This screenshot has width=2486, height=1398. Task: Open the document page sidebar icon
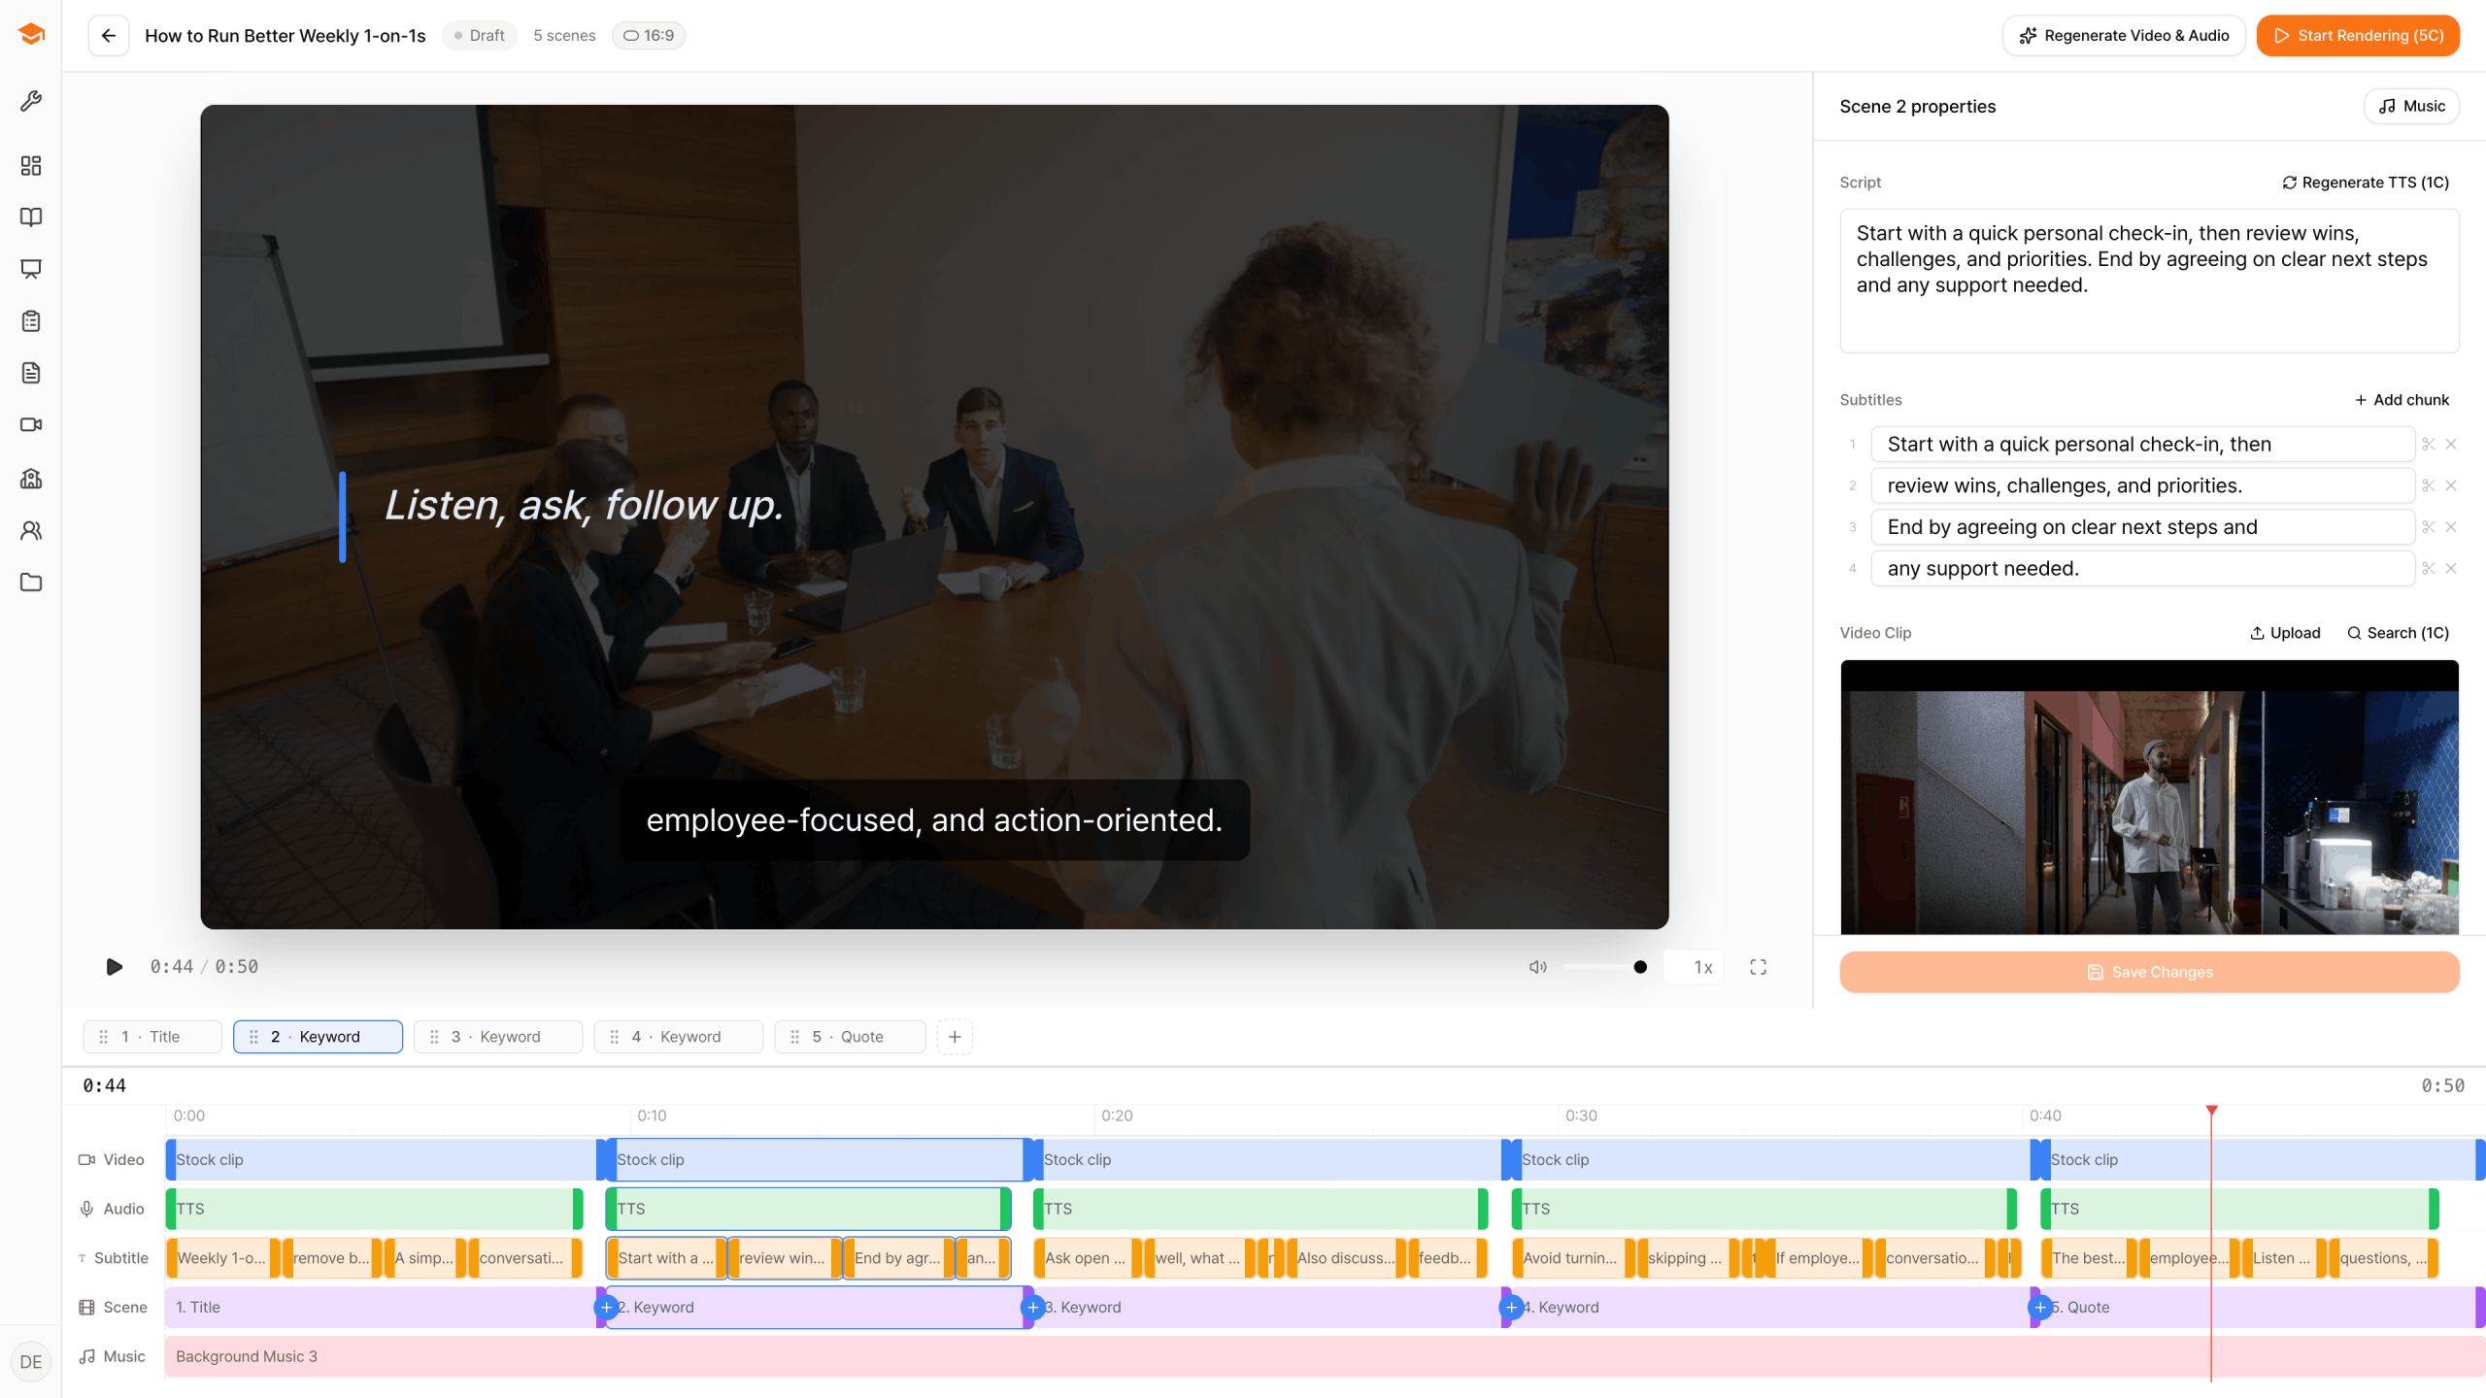pos(31,373)
